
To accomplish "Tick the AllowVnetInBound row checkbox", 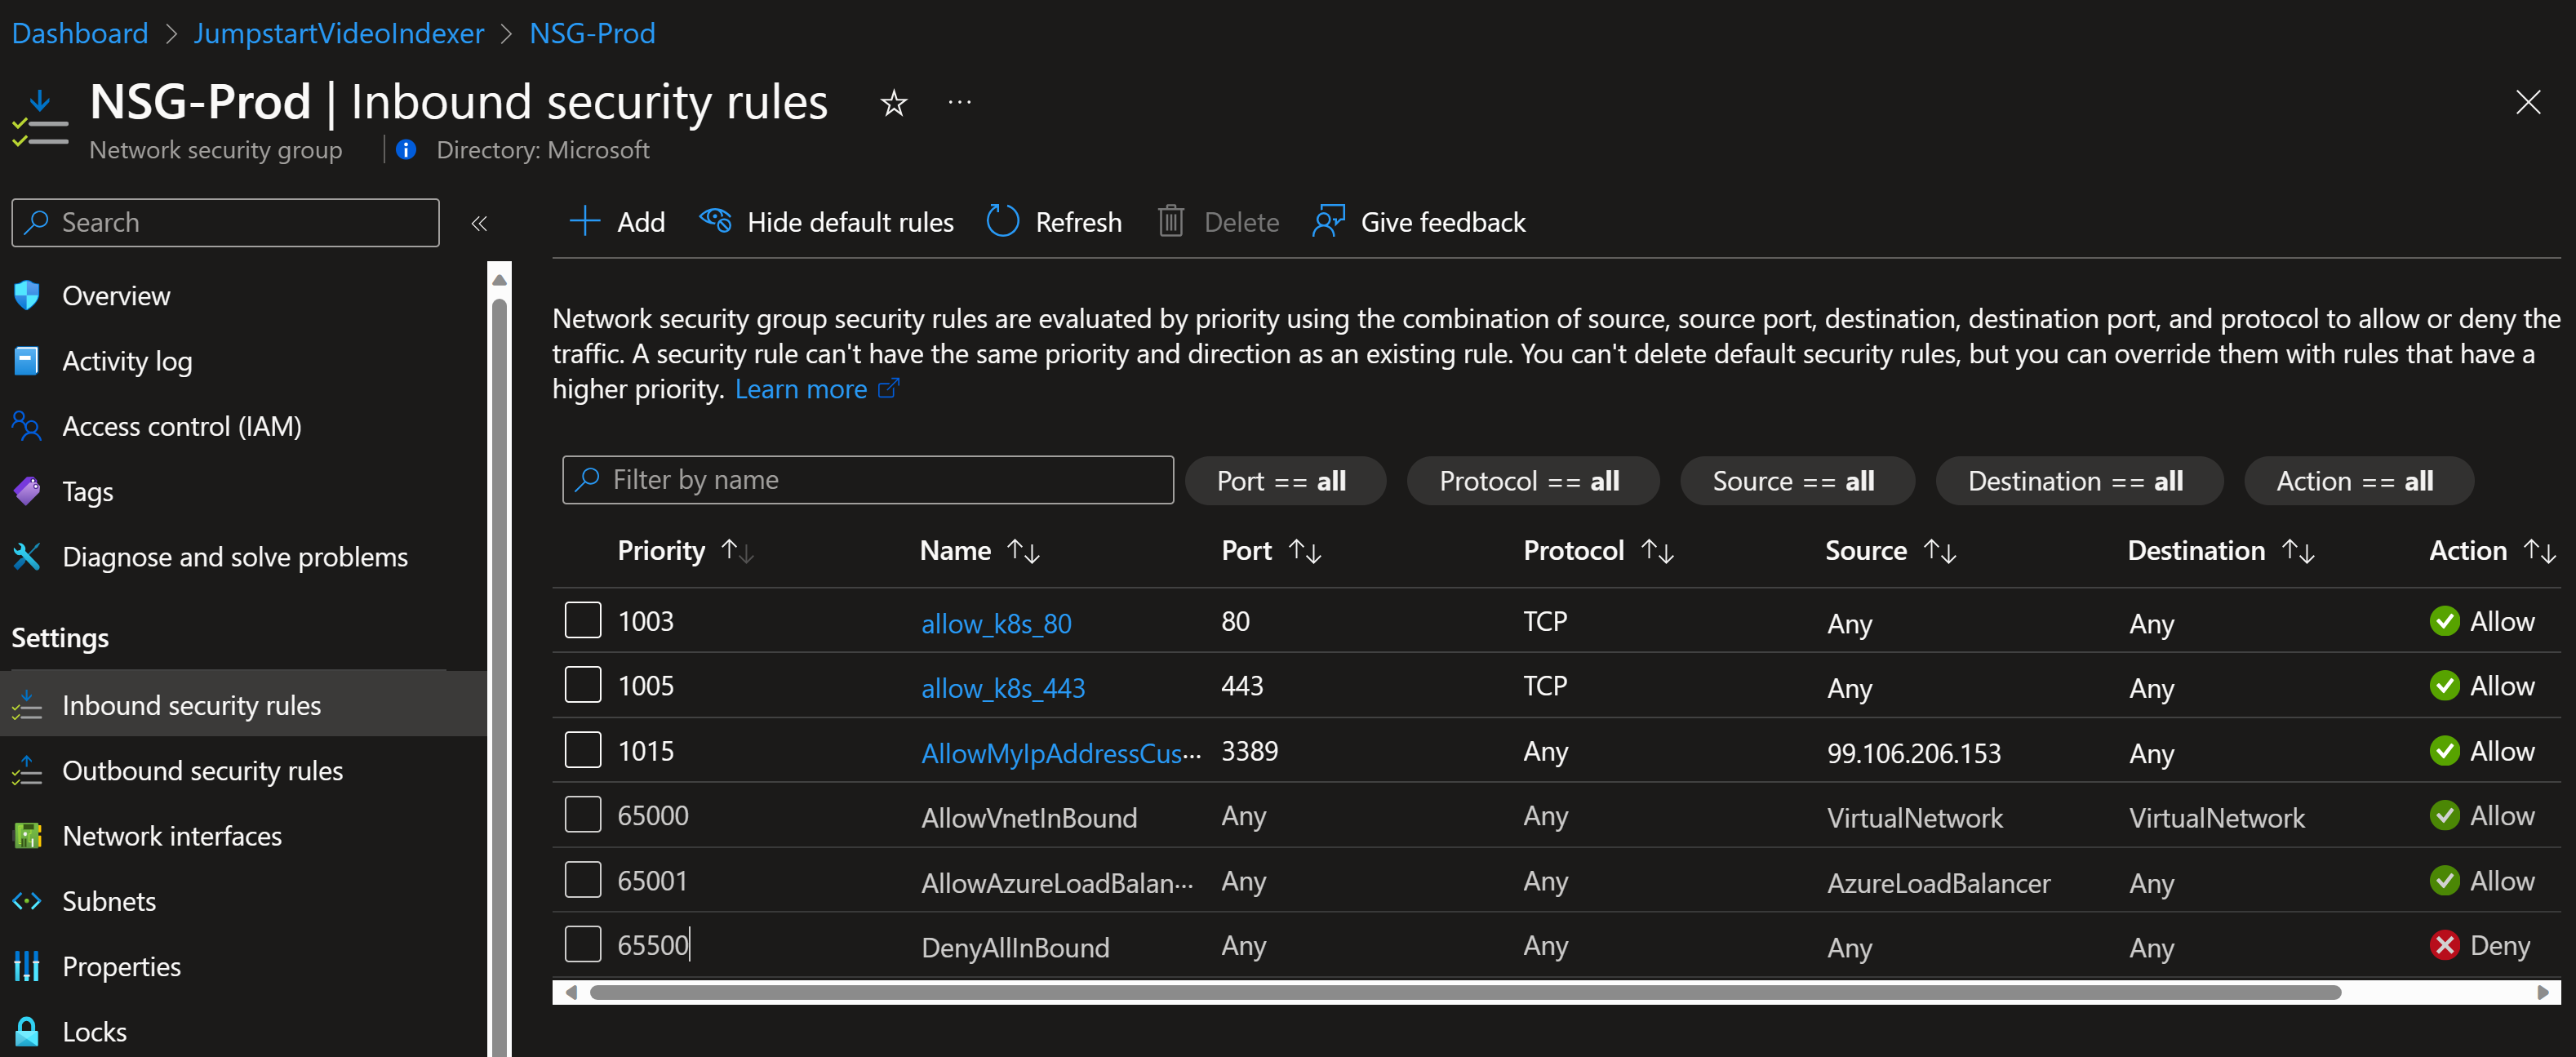I will coord(583,815).
